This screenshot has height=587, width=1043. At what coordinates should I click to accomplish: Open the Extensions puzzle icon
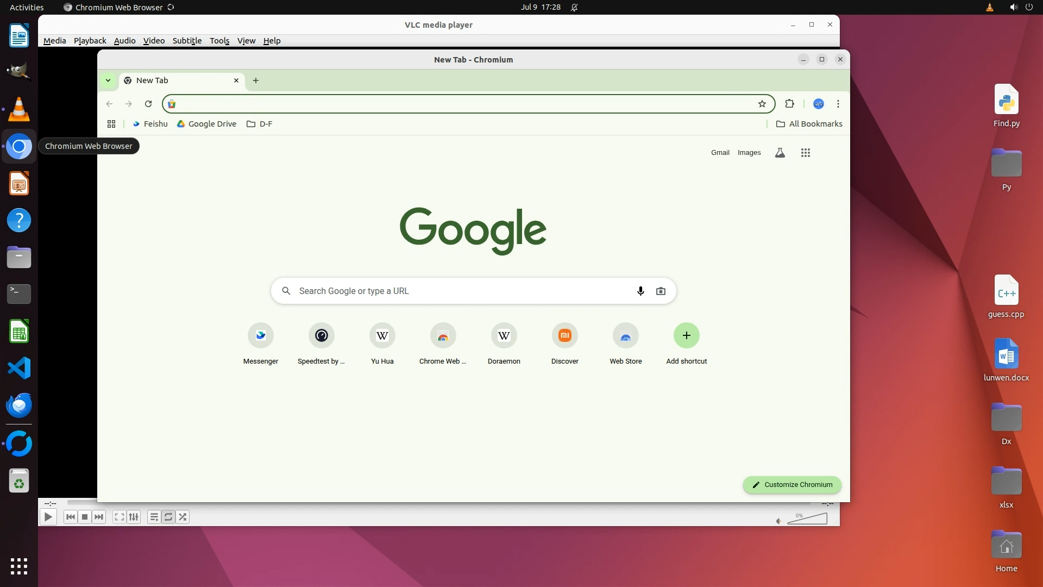pos(789,104)
